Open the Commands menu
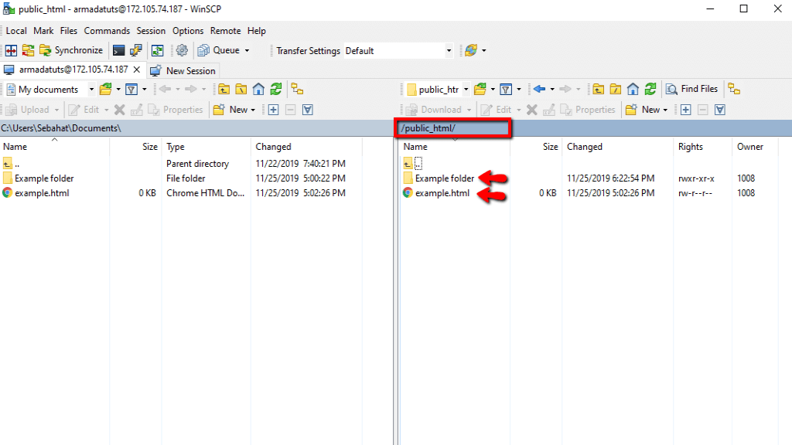The height and width of the screenshot is (445, 792). 107,31
